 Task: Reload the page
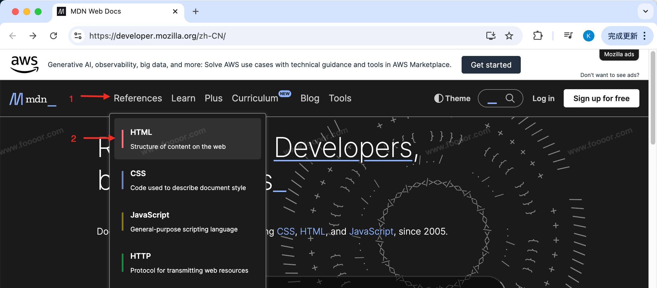pos(53,36)
